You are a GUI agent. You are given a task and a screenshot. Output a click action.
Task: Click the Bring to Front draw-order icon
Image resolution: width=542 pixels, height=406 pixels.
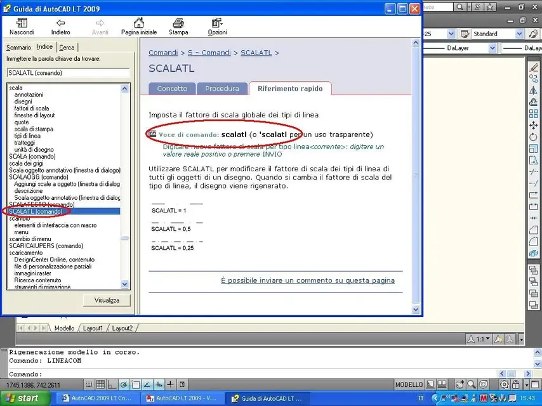[533, 270]
